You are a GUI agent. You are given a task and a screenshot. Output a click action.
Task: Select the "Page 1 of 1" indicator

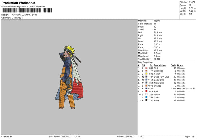pyautogui.click(x=190, y=136)
